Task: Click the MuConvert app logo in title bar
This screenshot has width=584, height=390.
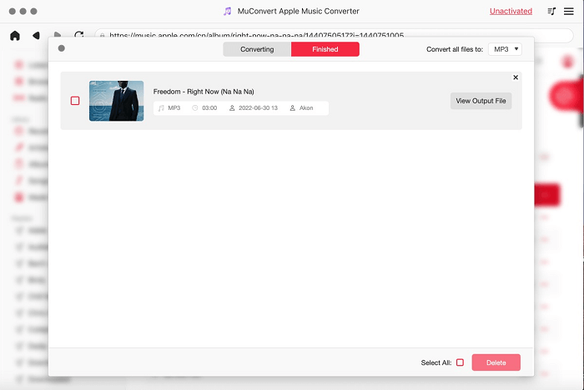Action: click(227, 11)
